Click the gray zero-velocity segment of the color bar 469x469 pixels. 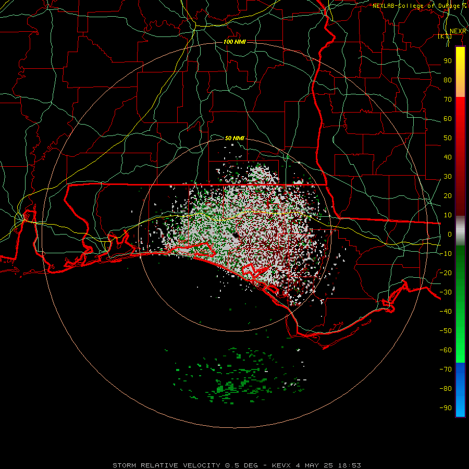coord(460,231)
